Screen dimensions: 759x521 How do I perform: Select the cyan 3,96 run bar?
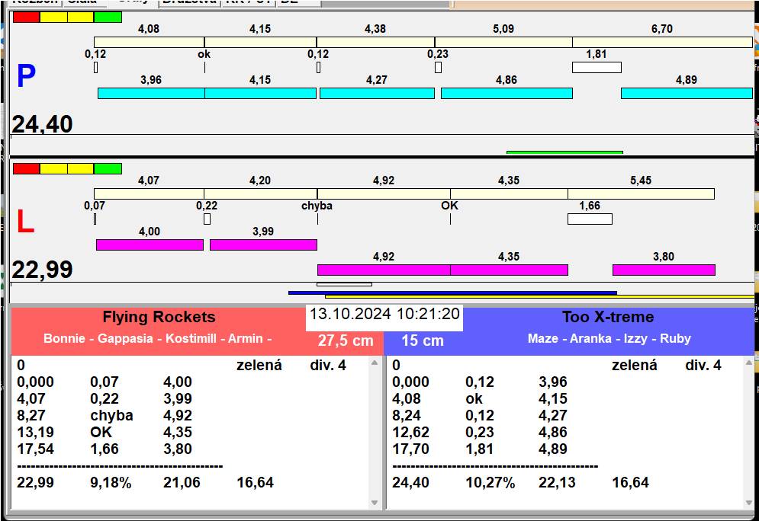coord(152,93)
